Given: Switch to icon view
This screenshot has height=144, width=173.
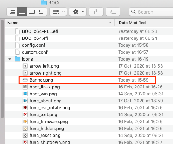Looking at the screenshot, I should tap(12, 12).
